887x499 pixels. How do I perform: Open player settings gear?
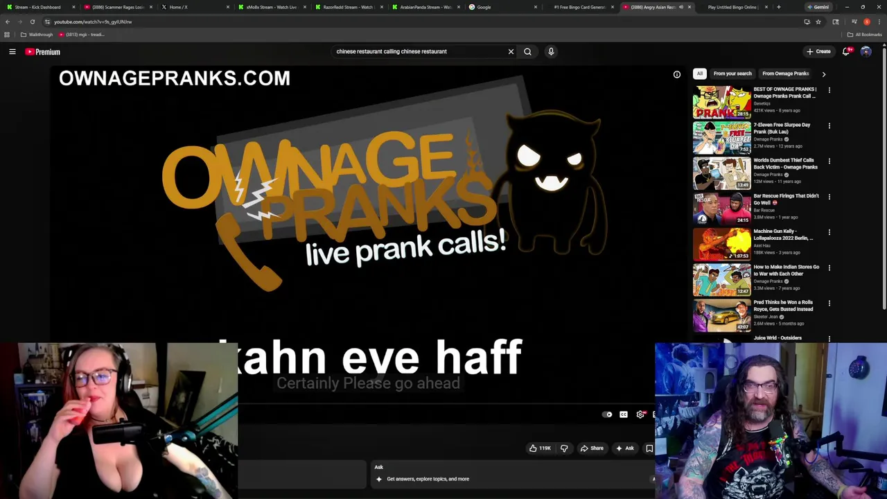coord(640,414)
